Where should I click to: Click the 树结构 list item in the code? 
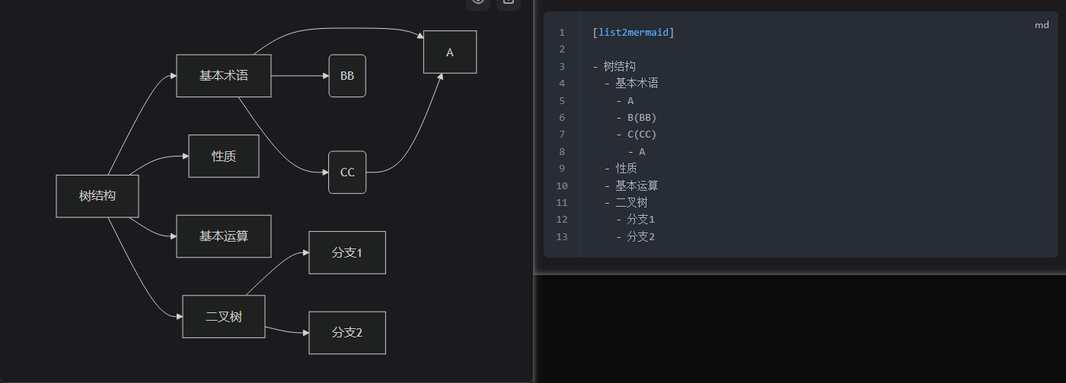tap(619, 66)
